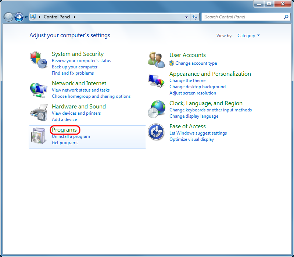Image resolution: width=294 pixels, height=257 pixels.
Task: Select the Control Panel breadcrumb
Action: click(57, 17)
